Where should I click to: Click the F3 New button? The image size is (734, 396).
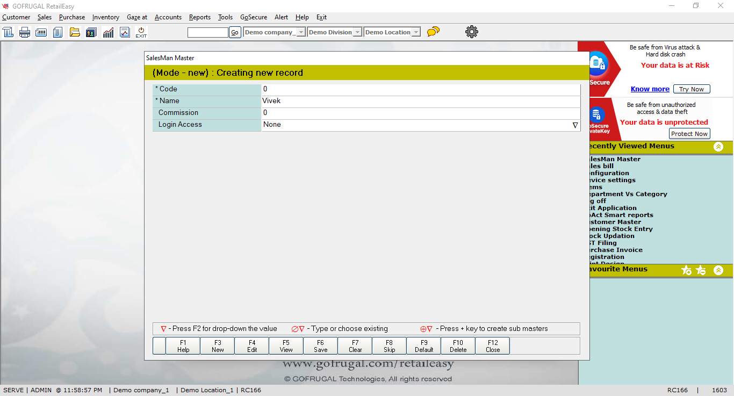pos(218,346)
